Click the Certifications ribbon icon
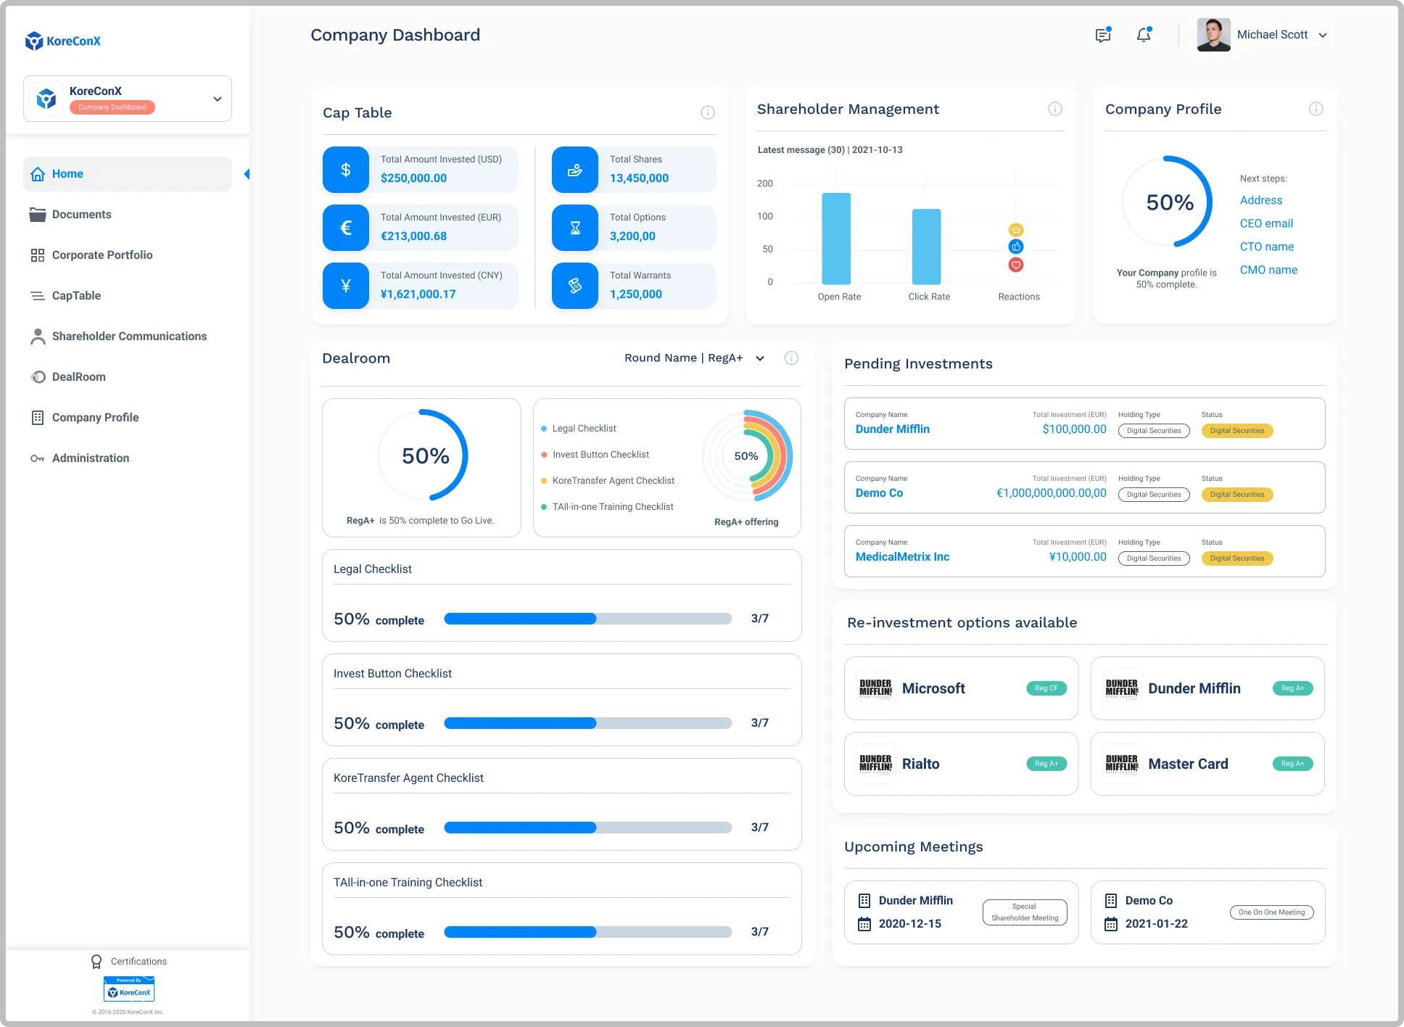1404x1027 pixels. click(96, 962)
